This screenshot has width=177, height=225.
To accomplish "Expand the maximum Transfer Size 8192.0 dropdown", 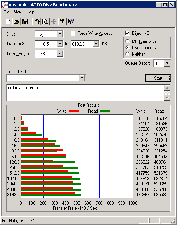I will (96, 44).
